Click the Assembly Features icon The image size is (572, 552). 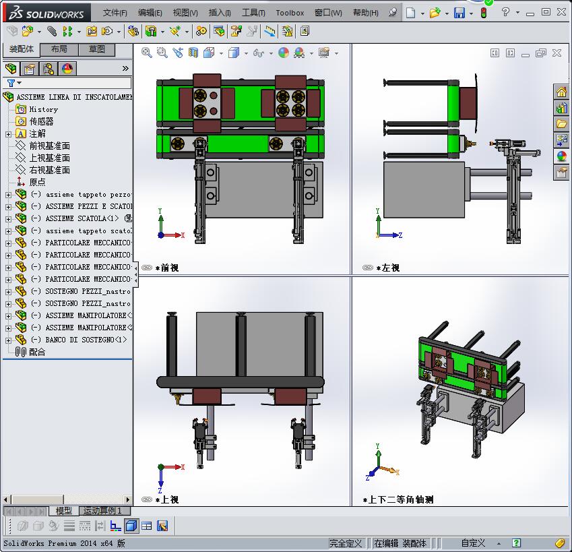151,32
